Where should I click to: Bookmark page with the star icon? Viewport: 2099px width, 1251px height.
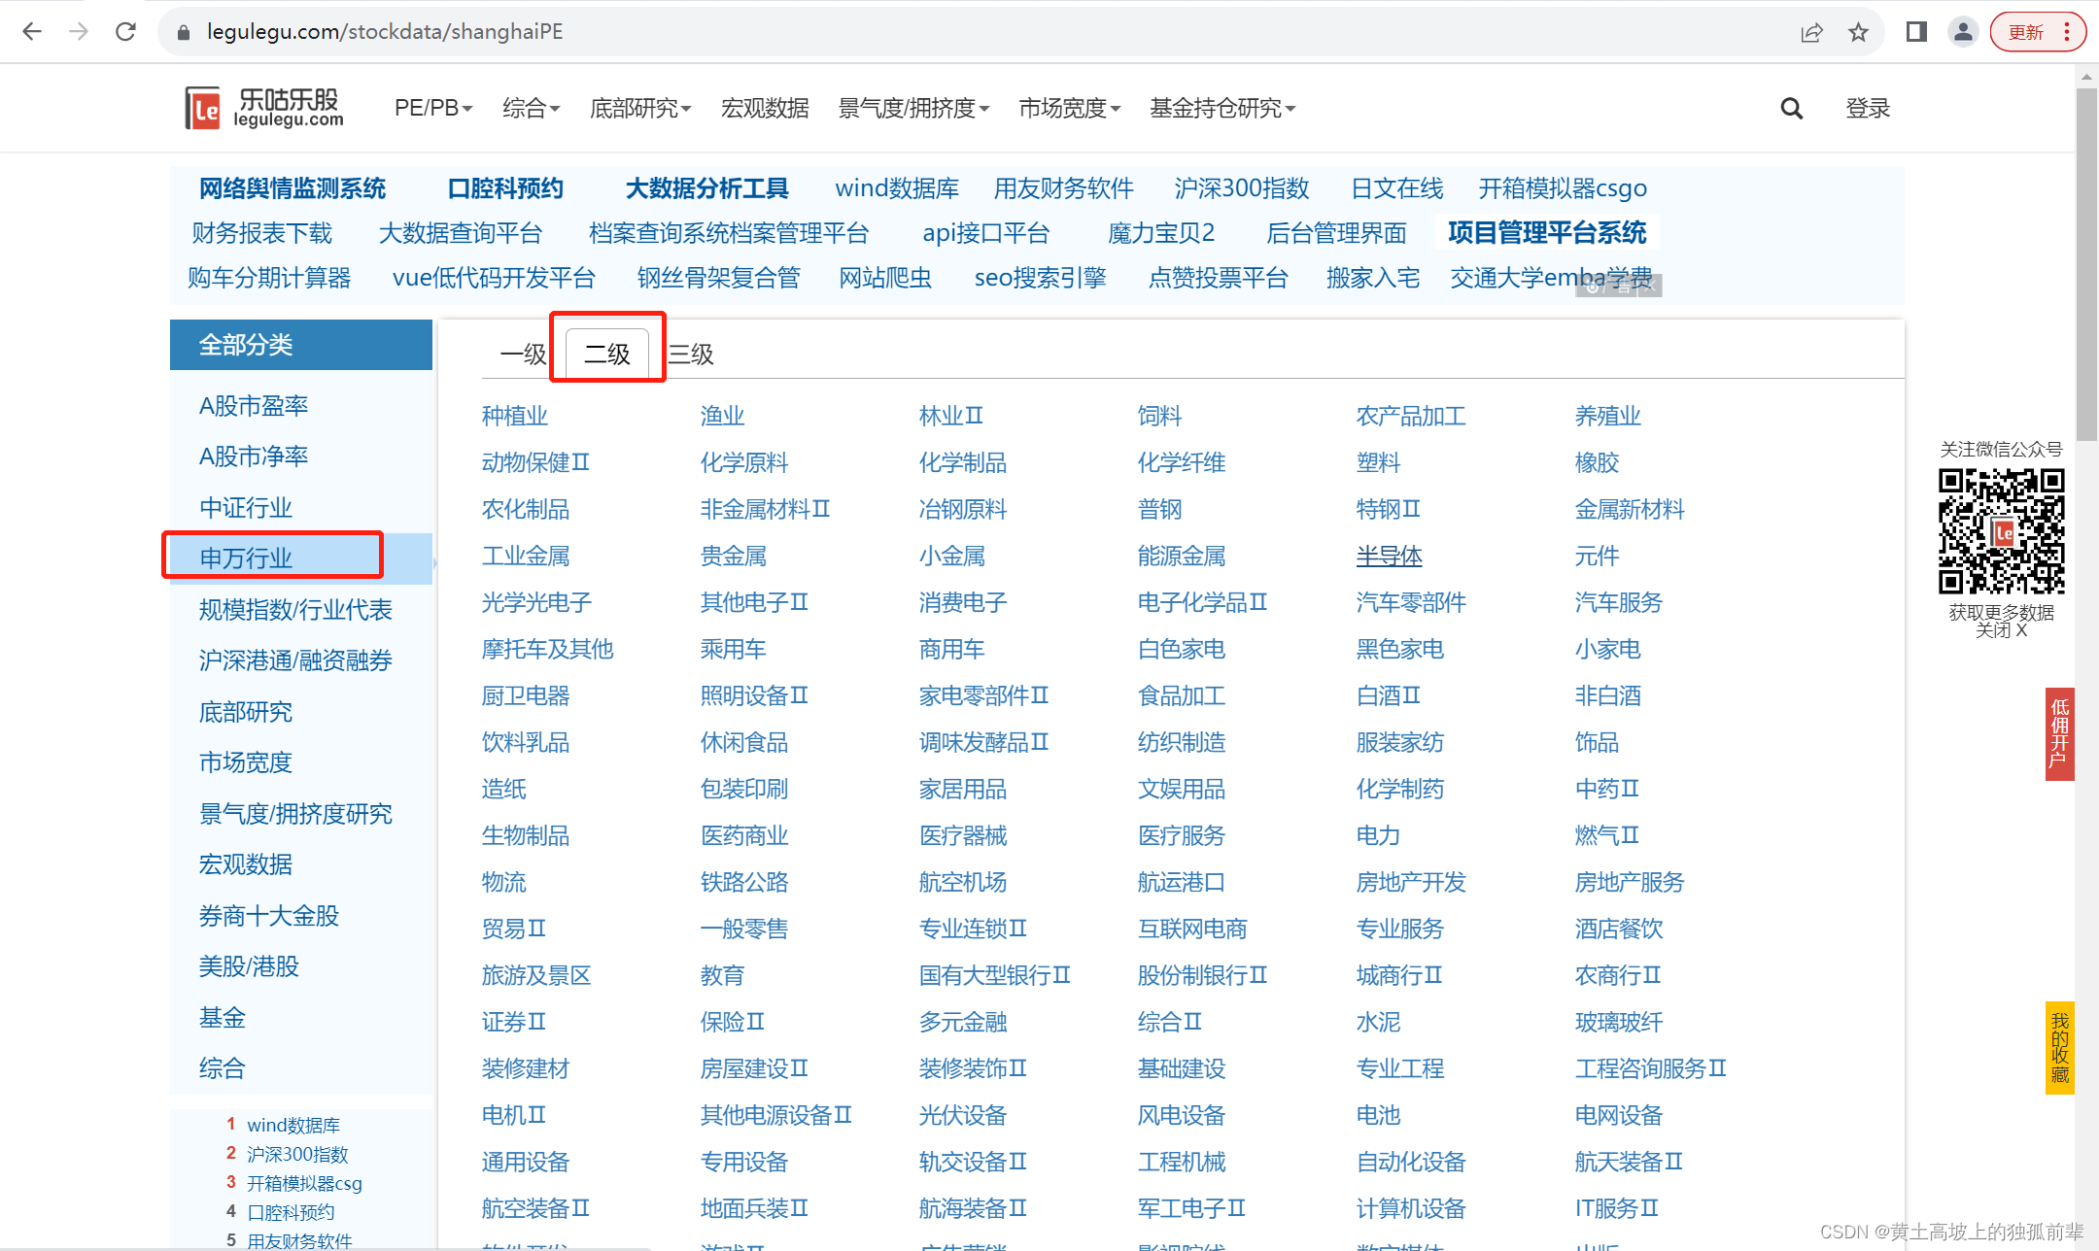click(x=1858, y=32)
